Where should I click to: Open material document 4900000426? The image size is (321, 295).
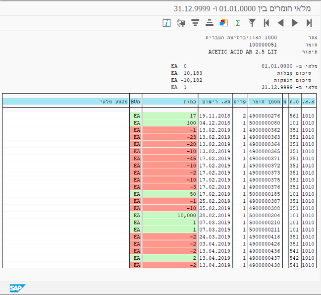pos(265,244)
